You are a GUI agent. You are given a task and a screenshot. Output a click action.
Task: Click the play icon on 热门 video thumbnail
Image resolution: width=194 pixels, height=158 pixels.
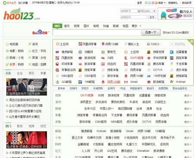(x=45, y=146)
